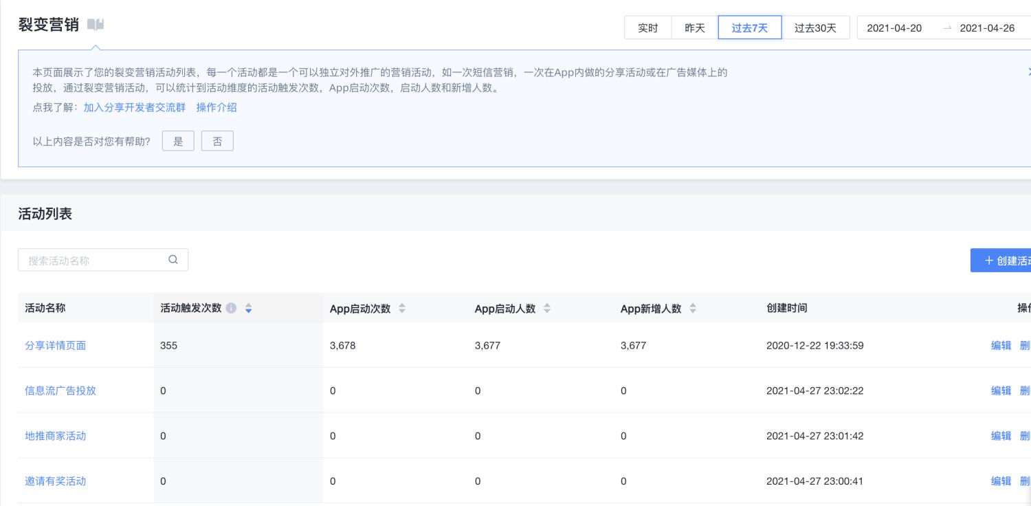Switch to the 过去30天 time tab

817,27
